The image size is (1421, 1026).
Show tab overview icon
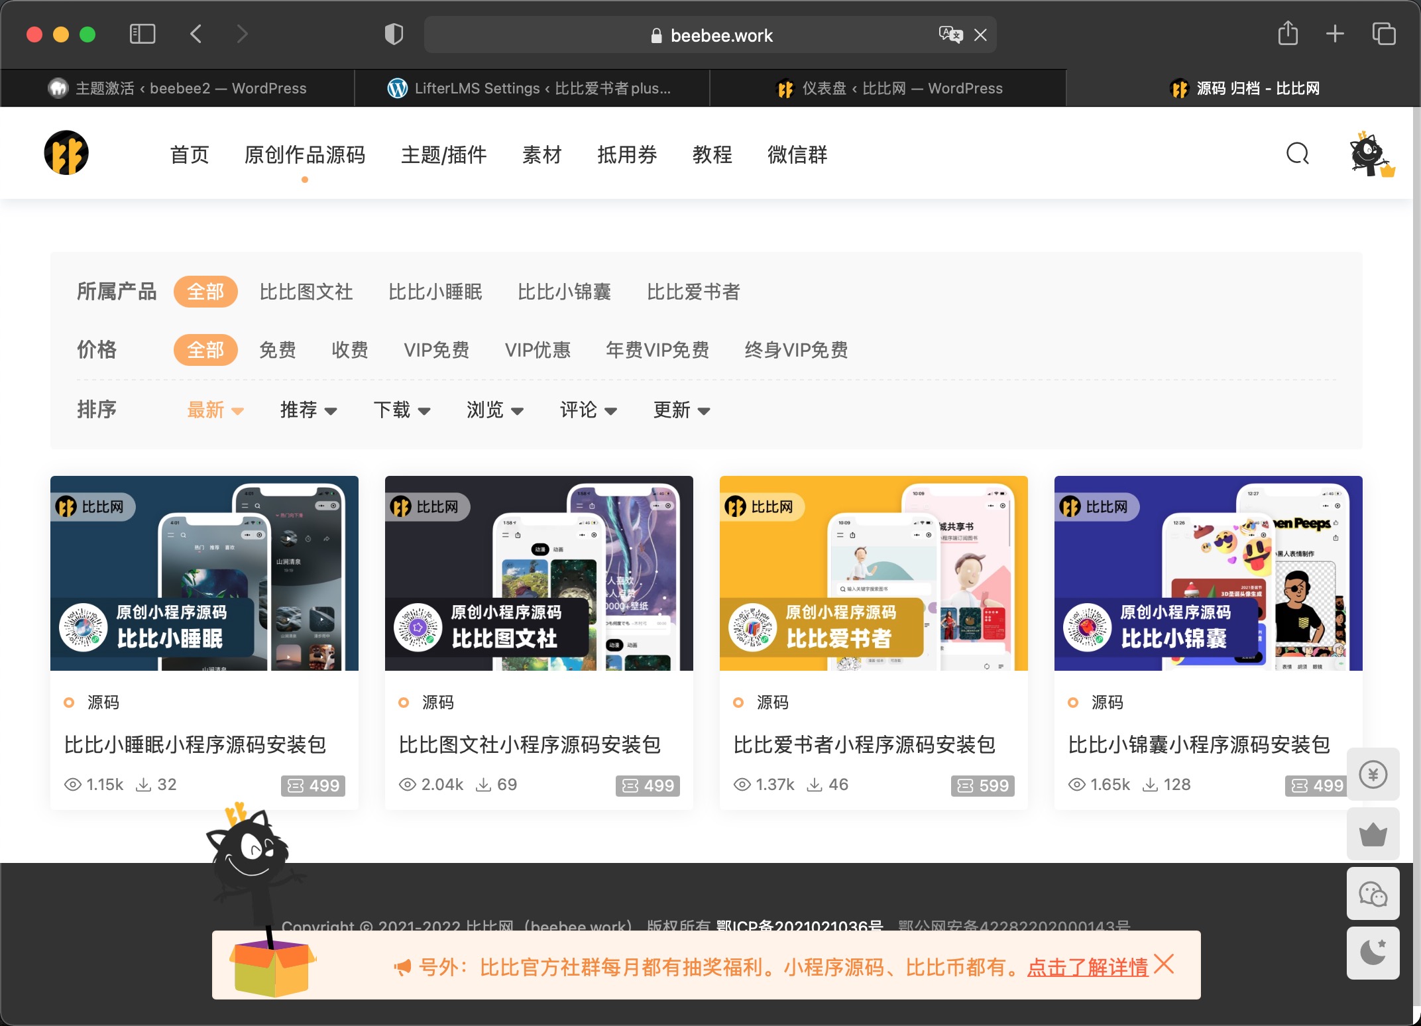[x=1384, y=34]
